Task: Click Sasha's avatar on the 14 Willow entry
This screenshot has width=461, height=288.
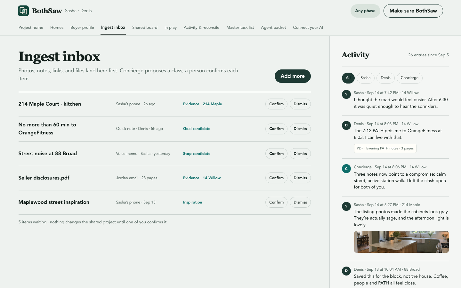Action: click(346, 94)
